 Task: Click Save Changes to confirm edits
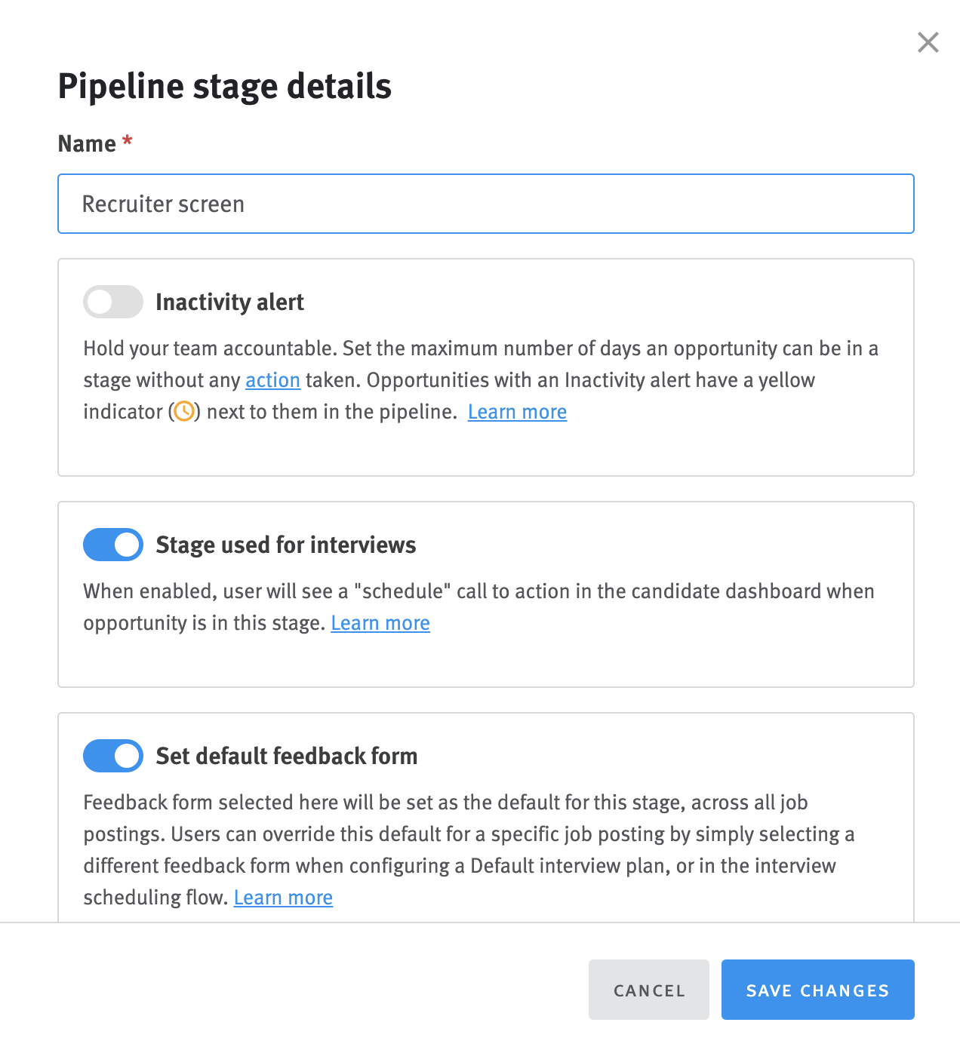(x=817, y=990)
